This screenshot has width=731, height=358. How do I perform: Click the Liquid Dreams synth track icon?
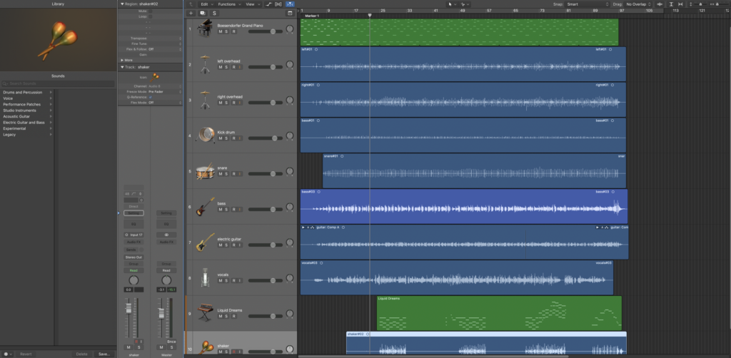click(205, 313)
